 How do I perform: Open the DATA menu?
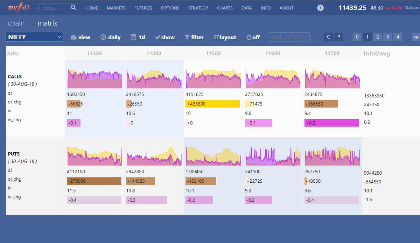click(246, 8)
